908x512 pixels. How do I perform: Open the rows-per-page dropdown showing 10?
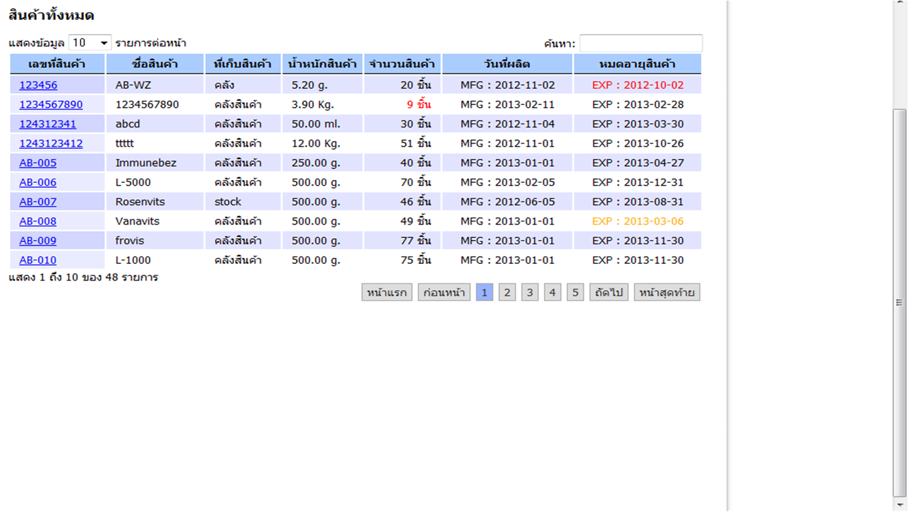click(x=90, y=43)
